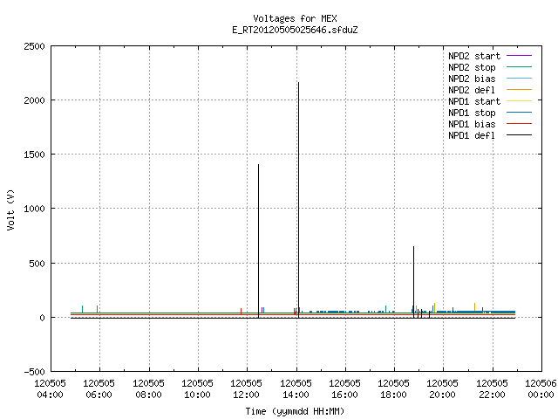Click the red NPD1 bias legend line
Image resolution: width=558 pixels, height=419 pixels.
tap(519, 124)
